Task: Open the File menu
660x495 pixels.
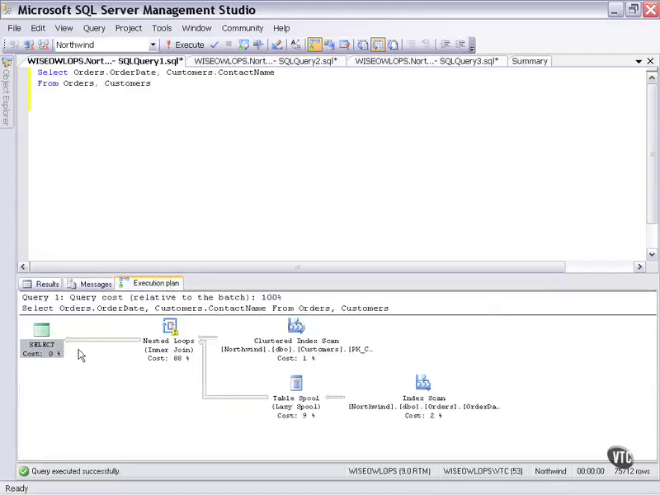Action: [x=14, y=28]
